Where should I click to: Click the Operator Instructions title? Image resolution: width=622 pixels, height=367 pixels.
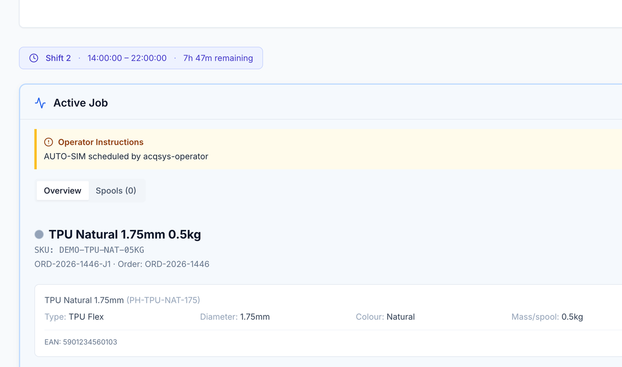[x=101, y=142]
